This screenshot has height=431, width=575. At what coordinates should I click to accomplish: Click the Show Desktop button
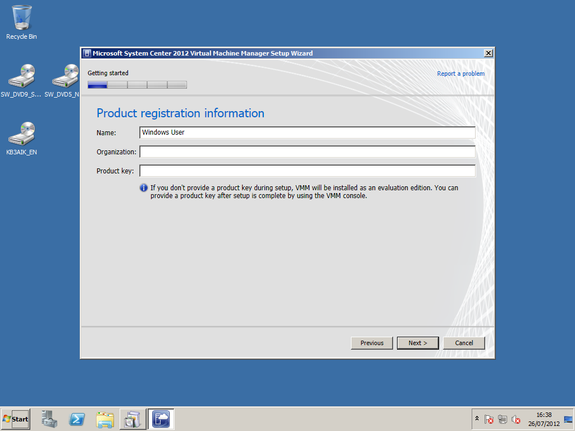[569, 419]
